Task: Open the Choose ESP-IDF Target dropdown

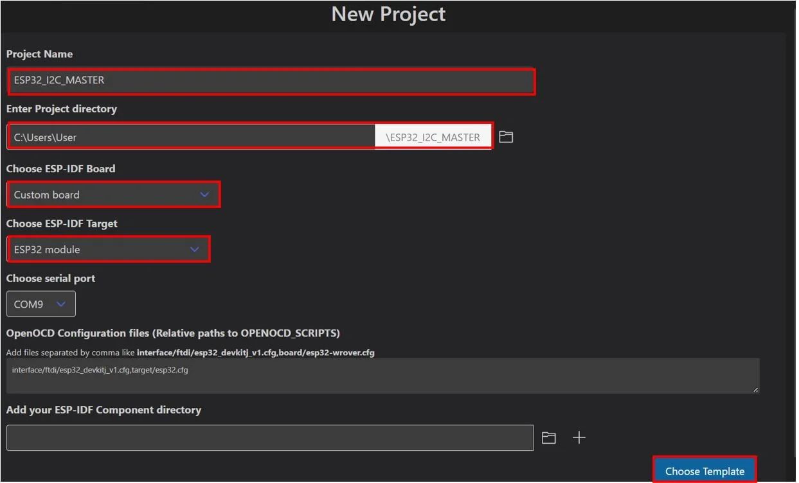Action: pos(109,249)
